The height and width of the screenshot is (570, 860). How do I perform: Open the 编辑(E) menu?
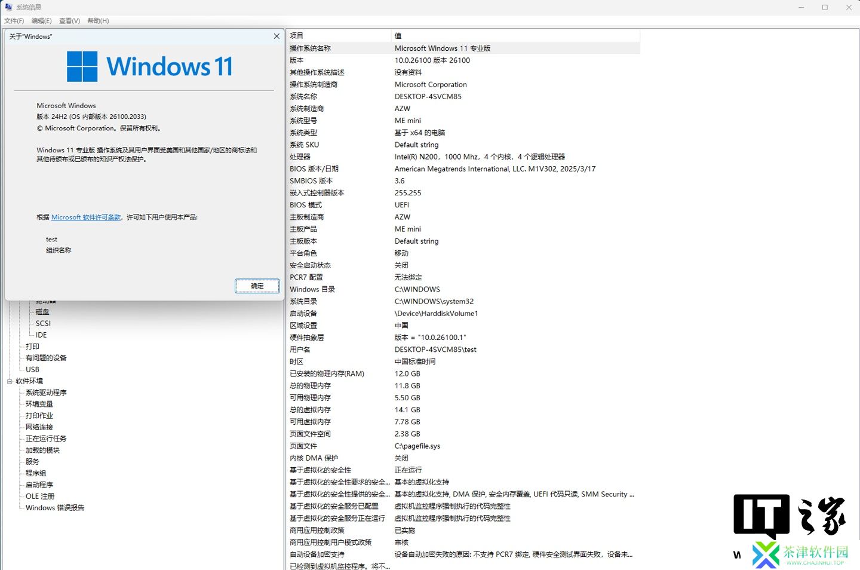[42, 21]
